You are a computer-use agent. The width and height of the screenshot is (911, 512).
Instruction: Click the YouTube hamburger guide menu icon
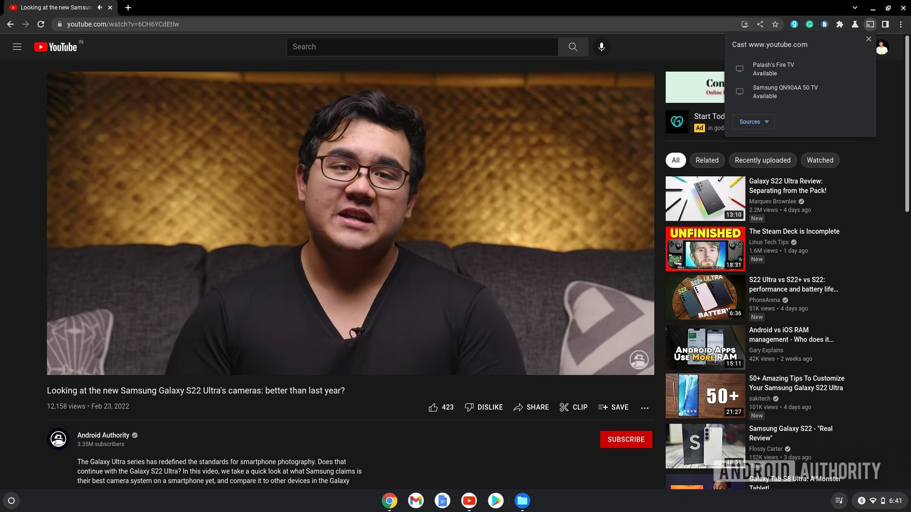click(x=17, y=47)
